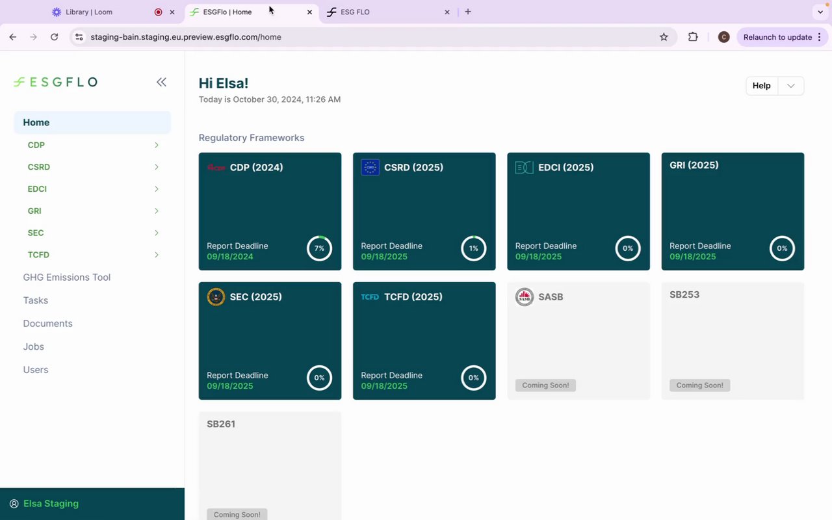Click the user icon beside Elsa Staging
Screen dimensions: 832x520
pos(14,504)
